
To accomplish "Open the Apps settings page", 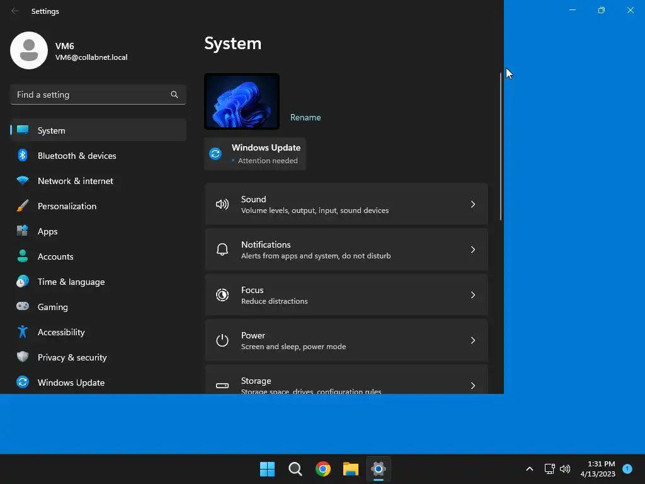I will [98, 231].
